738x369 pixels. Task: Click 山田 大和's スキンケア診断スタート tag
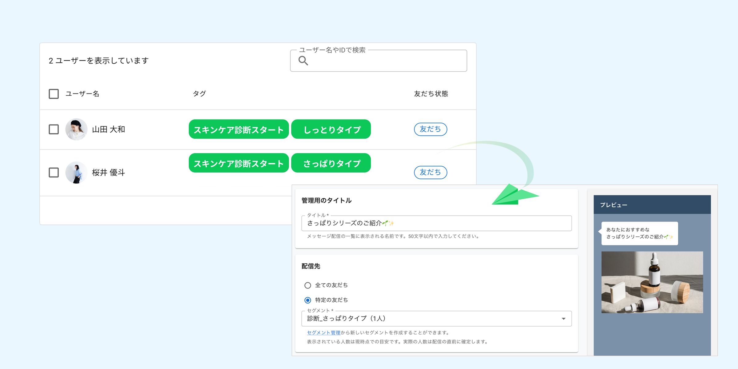click(x=239, y=129)
